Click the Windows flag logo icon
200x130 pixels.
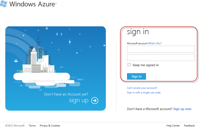[x=4, y=4]
